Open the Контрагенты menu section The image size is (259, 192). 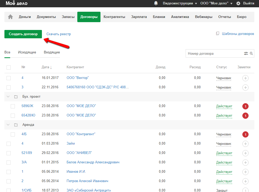point(114,17)
